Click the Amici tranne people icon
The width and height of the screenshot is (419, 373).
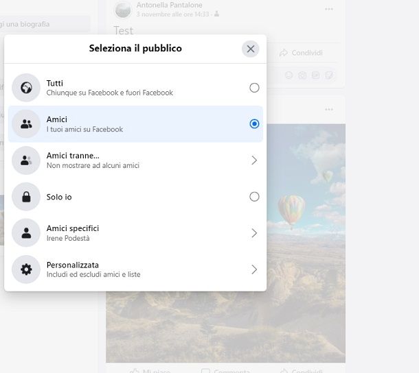click(26, 160)
